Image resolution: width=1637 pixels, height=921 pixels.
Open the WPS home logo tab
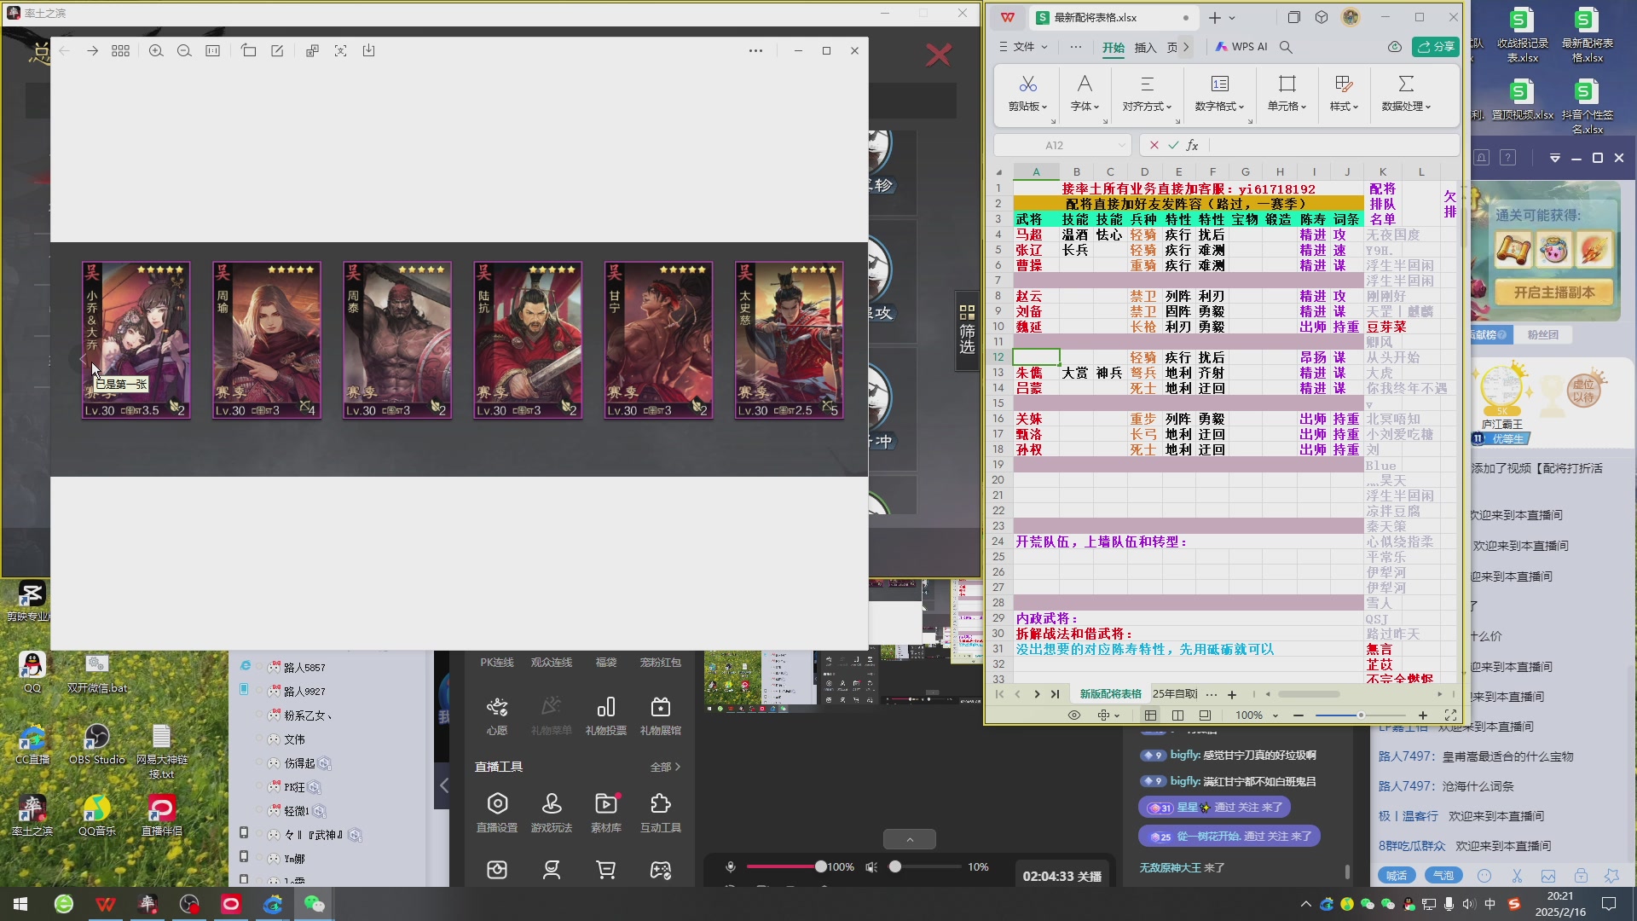1008,18
